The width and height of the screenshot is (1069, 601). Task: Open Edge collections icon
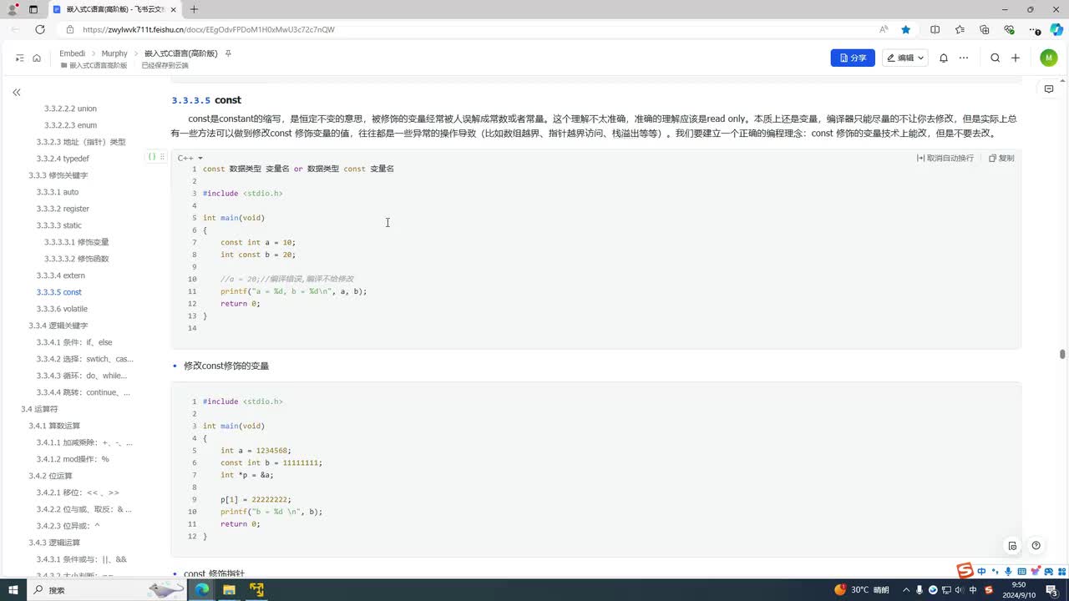point(985,29)
